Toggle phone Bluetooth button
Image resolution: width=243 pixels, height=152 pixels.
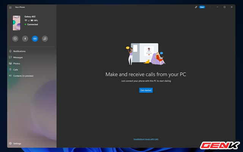coord(25,39)
